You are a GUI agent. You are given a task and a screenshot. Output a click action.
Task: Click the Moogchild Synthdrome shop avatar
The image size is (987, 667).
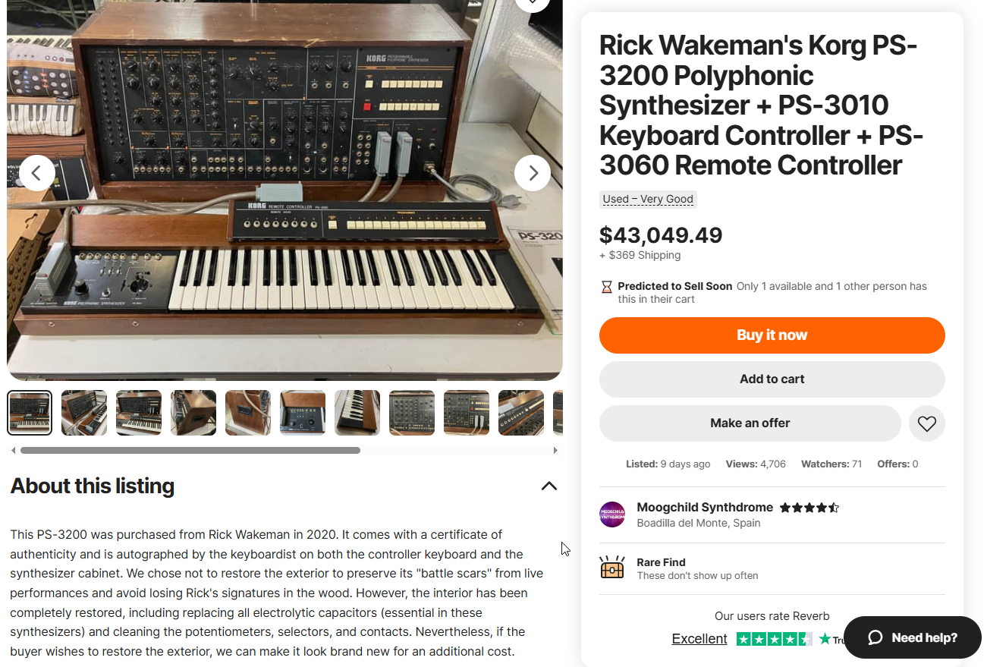pyautogui.click(x=612, y=514)
